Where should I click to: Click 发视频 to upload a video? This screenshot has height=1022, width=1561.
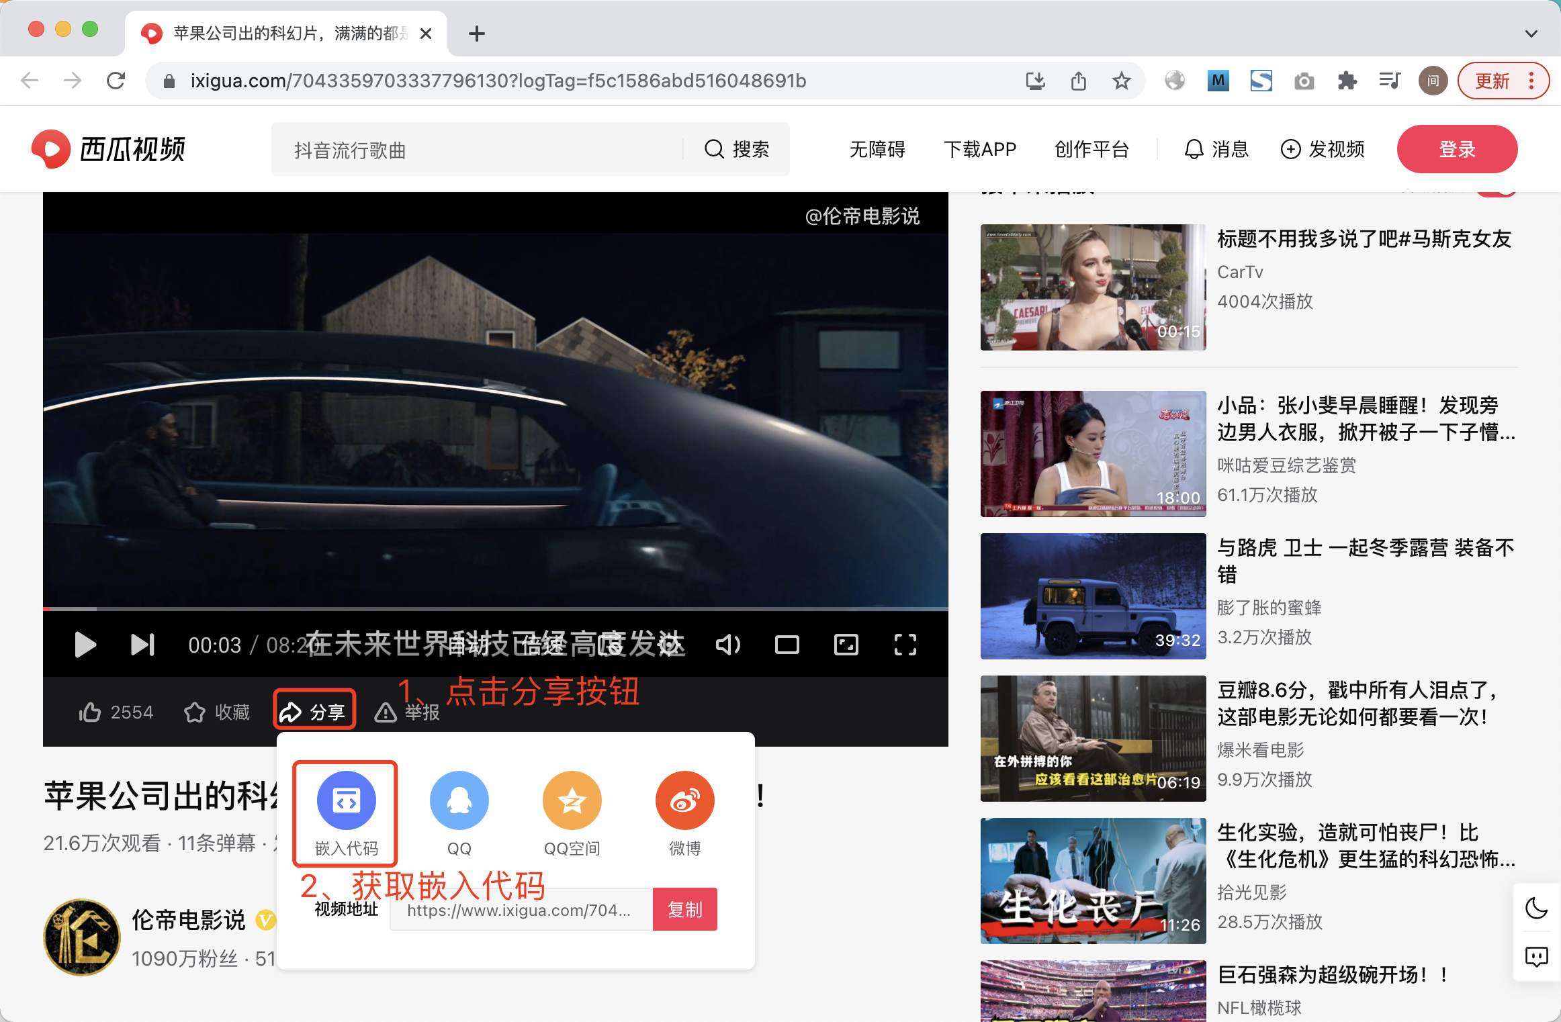pos(1322,149)
